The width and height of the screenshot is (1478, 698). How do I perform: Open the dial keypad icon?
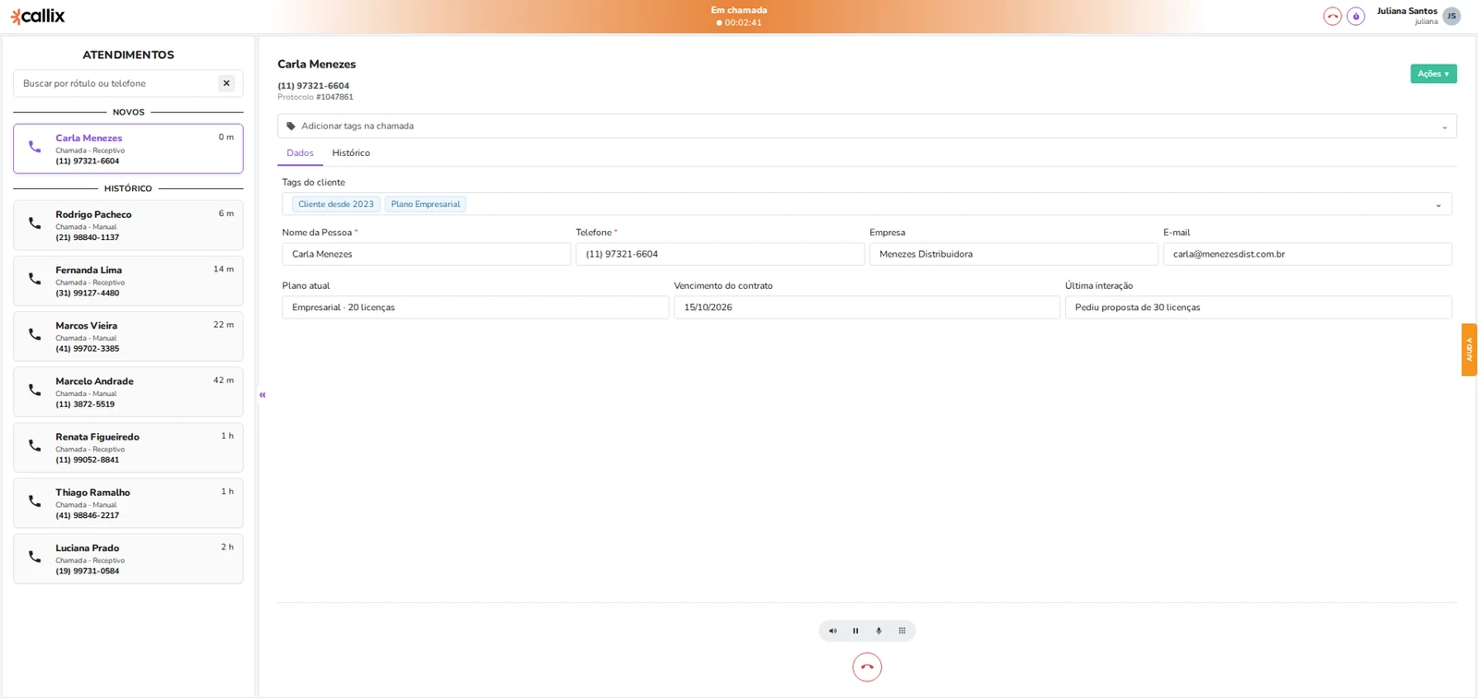[902, 631]
